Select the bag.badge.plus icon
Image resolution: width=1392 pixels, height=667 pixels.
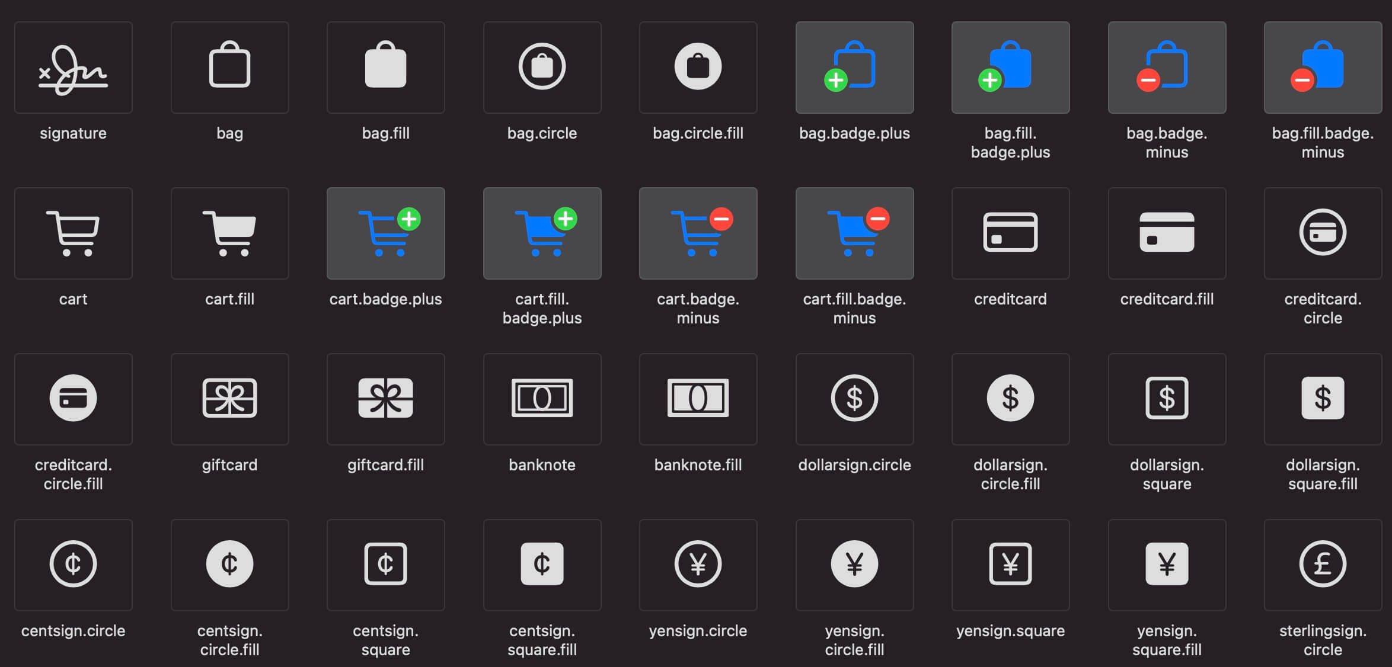pyautogui.click(x=854, y=67)
